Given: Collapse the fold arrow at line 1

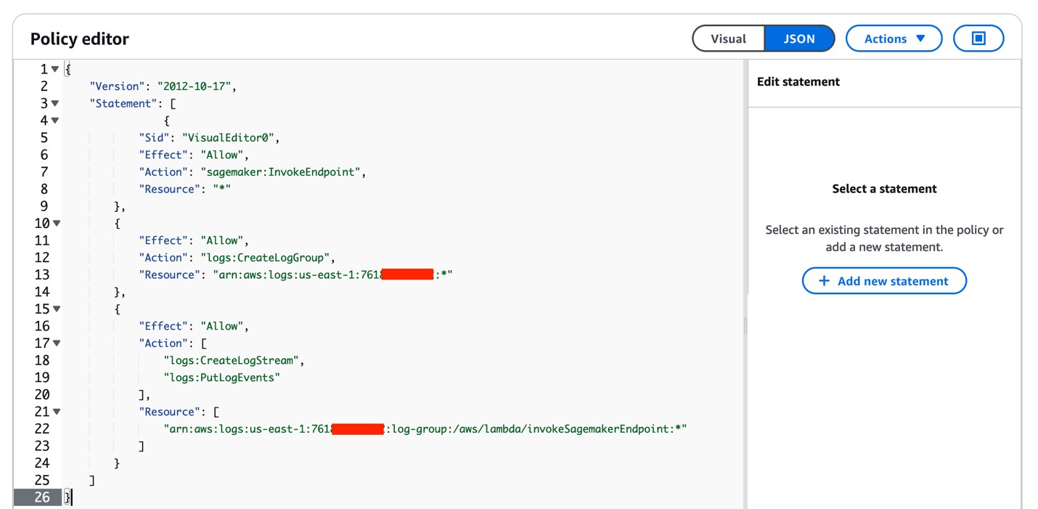Looking at the screenshot, I should (x=55, y=69).
